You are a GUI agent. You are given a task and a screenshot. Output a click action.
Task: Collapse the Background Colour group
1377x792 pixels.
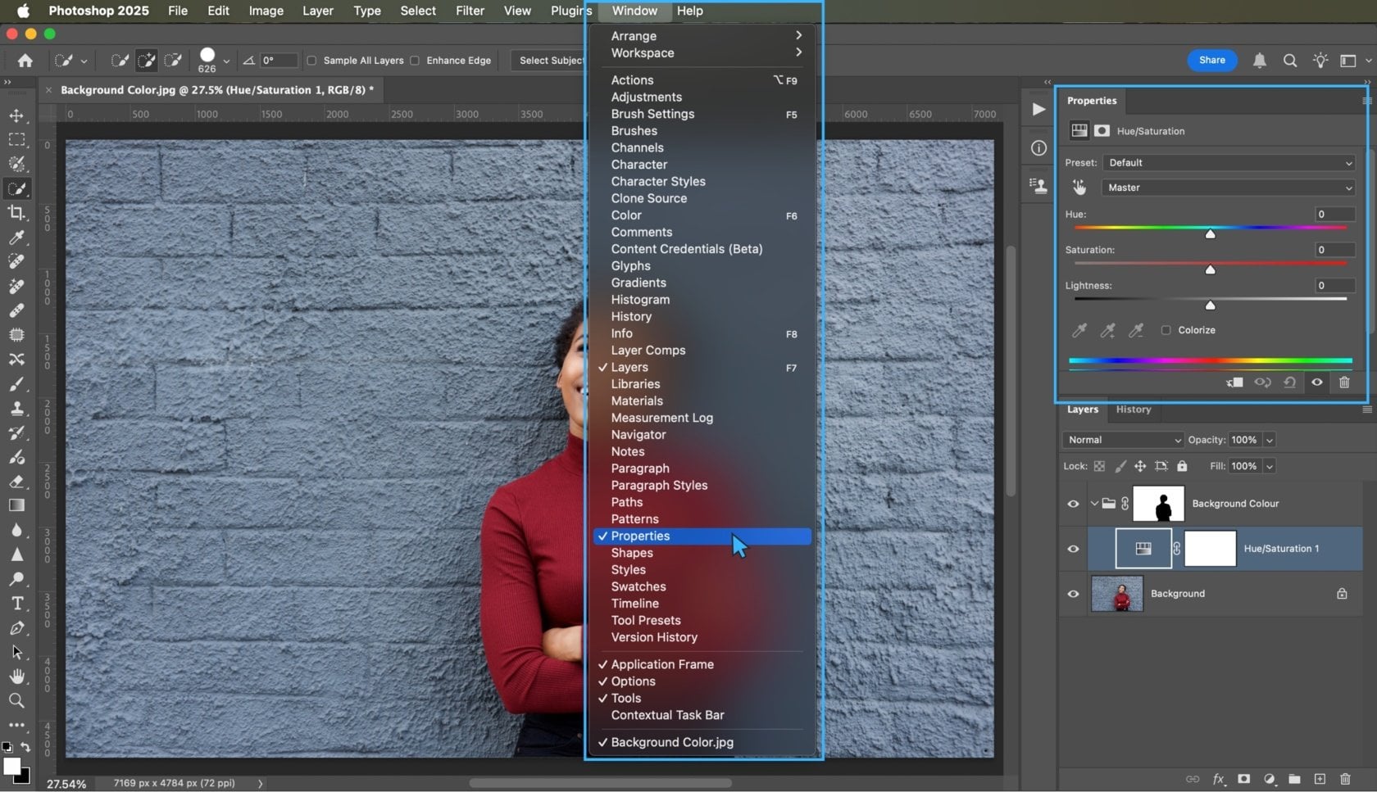1093,504
